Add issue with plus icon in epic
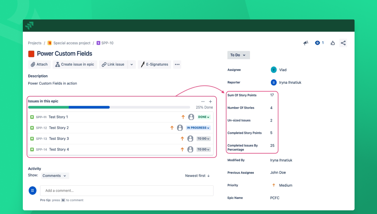The width and height of the screenshot is (377, 214). tap(211, 101)
